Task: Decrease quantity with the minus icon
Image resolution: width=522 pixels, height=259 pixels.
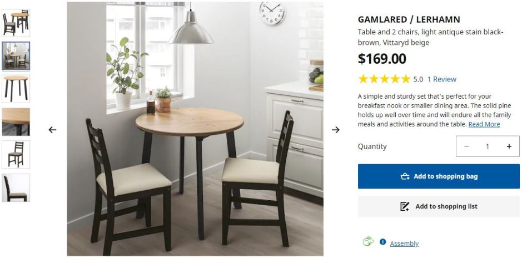Action: tap(466, 146)
